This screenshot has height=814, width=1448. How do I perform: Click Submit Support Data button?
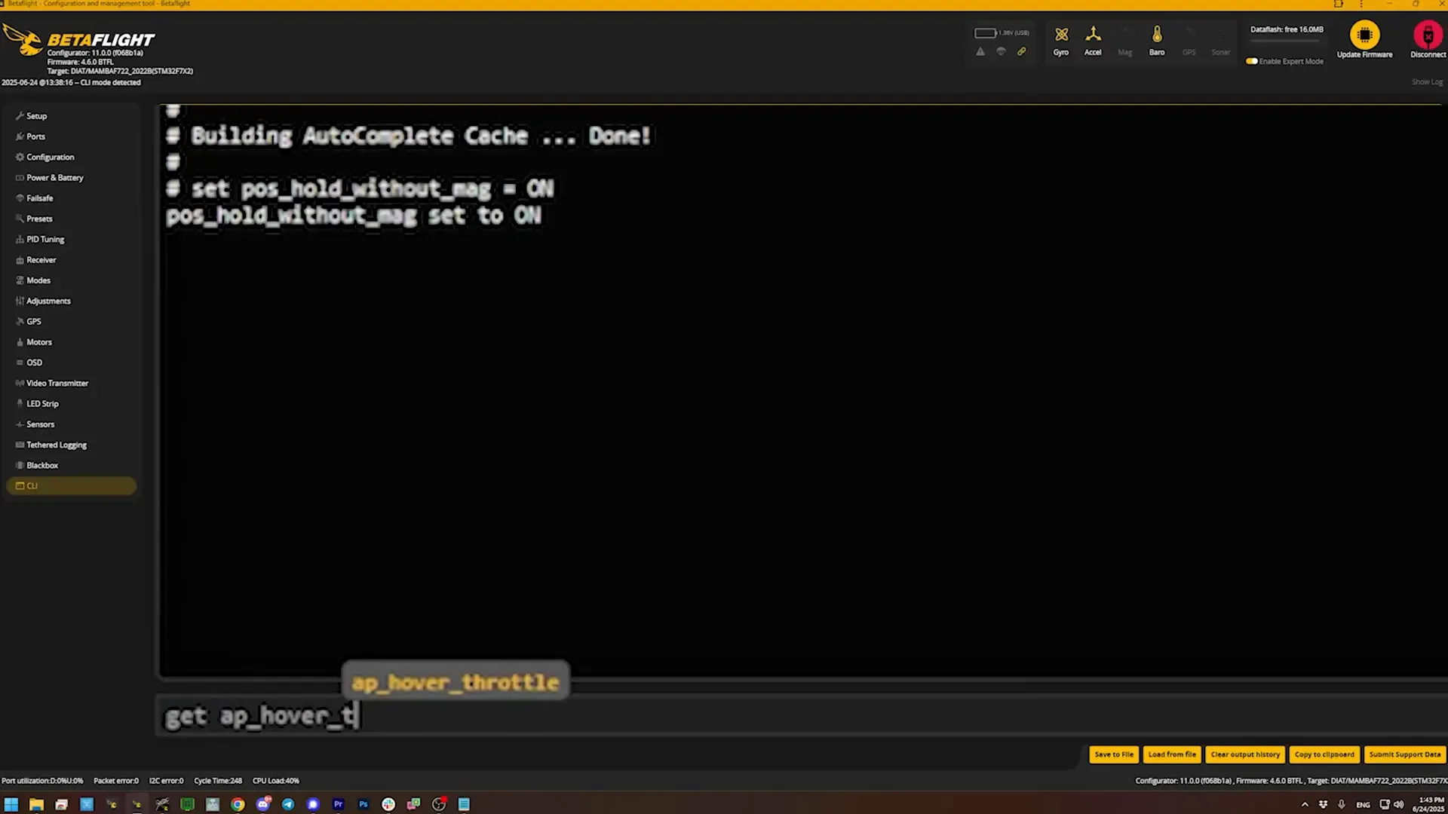pyautogui.click(x=1405, y=754)
